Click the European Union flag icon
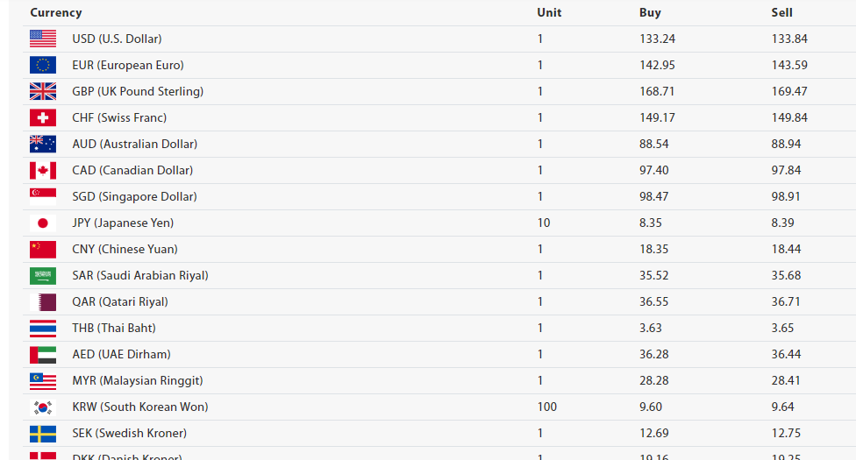This screenshot has height=460, width=856. pyautogui.click(x=43, y=65)
